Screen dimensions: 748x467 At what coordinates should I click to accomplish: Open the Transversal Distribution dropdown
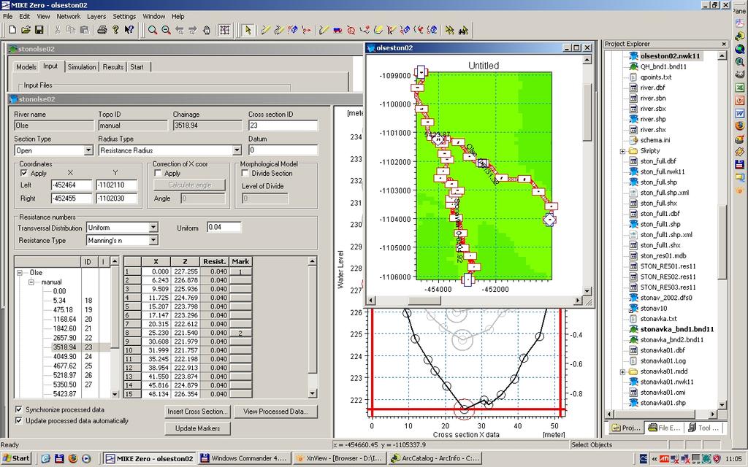tap(153, 228)
